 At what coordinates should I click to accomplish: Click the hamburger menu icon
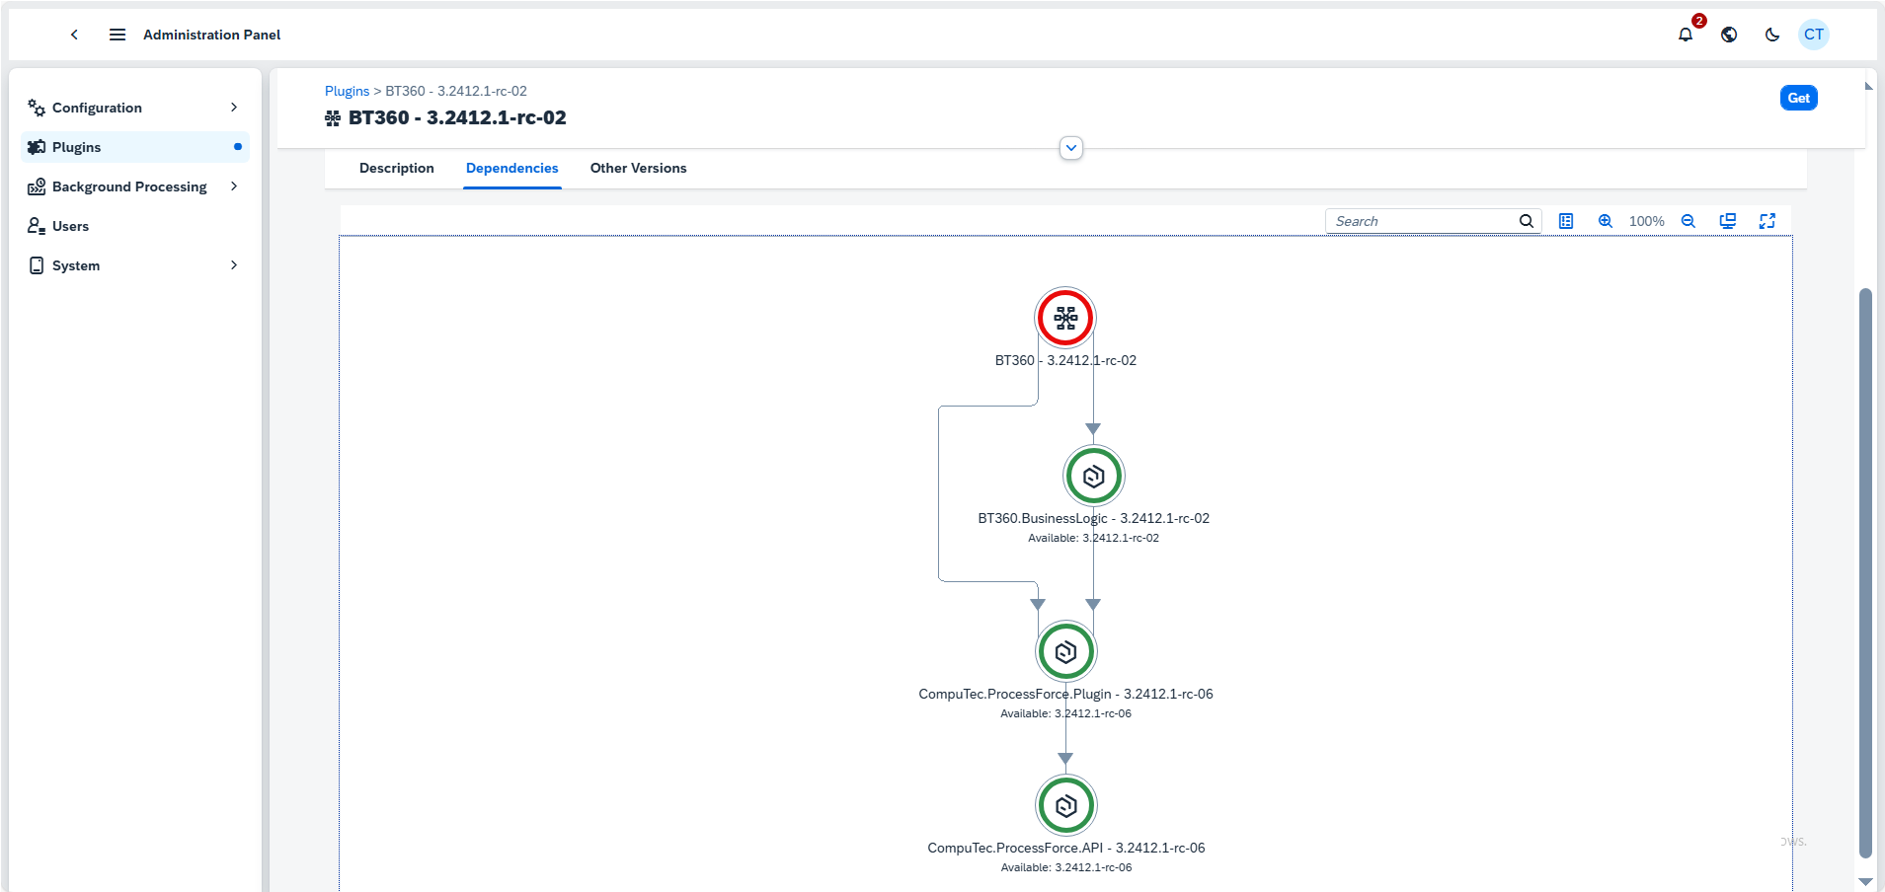pyautogui.click(x=118, y=35)
